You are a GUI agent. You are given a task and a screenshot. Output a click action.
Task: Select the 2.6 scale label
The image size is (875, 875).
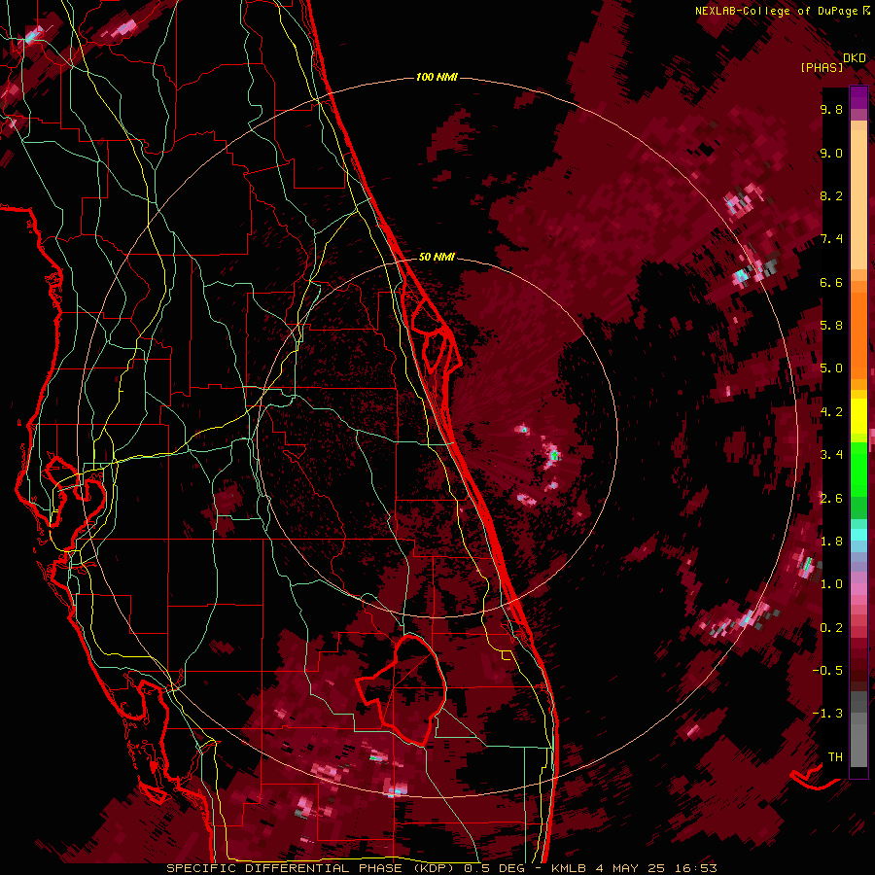[x=831, y=499]
